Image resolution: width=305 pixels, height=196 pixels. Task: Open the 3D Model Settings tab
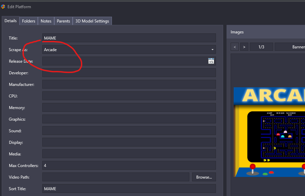pyautogui.click(x=92, y=21)
